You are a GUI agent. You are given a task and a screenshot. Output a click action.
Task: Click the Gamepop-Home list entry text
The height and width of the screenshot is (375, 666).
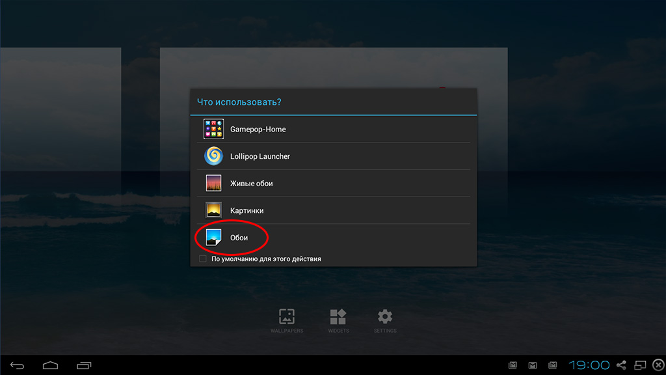258,130
